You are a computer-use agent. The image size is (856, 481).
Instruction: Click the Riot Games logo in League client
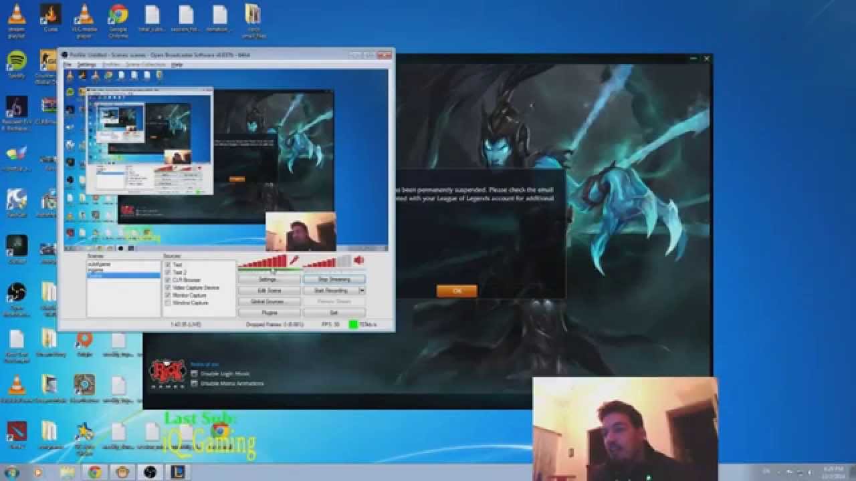pos(167,374)
